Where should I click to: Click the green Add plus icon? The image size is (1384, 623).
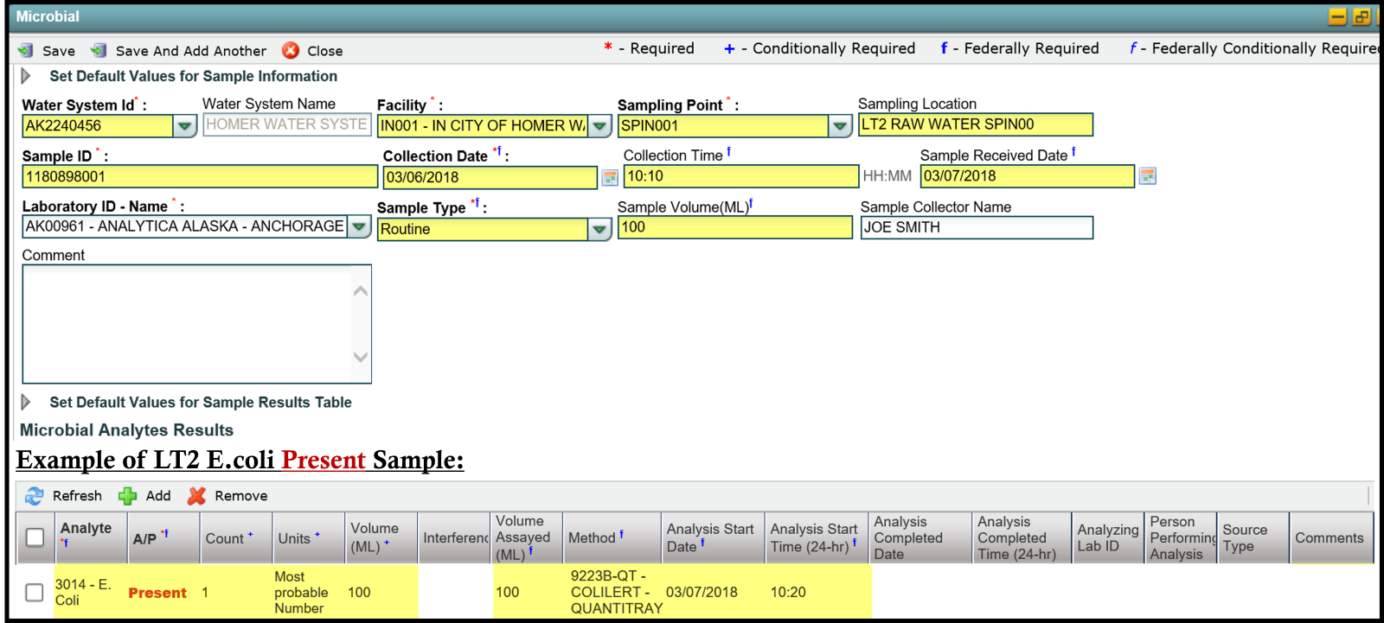tap(128, 496)
